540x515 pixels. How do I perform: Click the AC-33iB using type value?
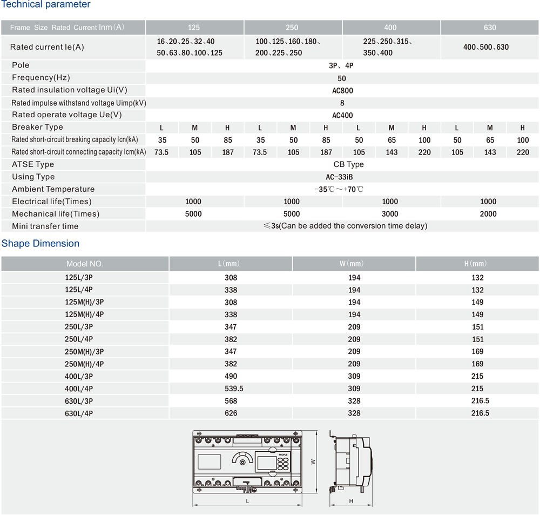pyautogui.click(x=339, y=177)
